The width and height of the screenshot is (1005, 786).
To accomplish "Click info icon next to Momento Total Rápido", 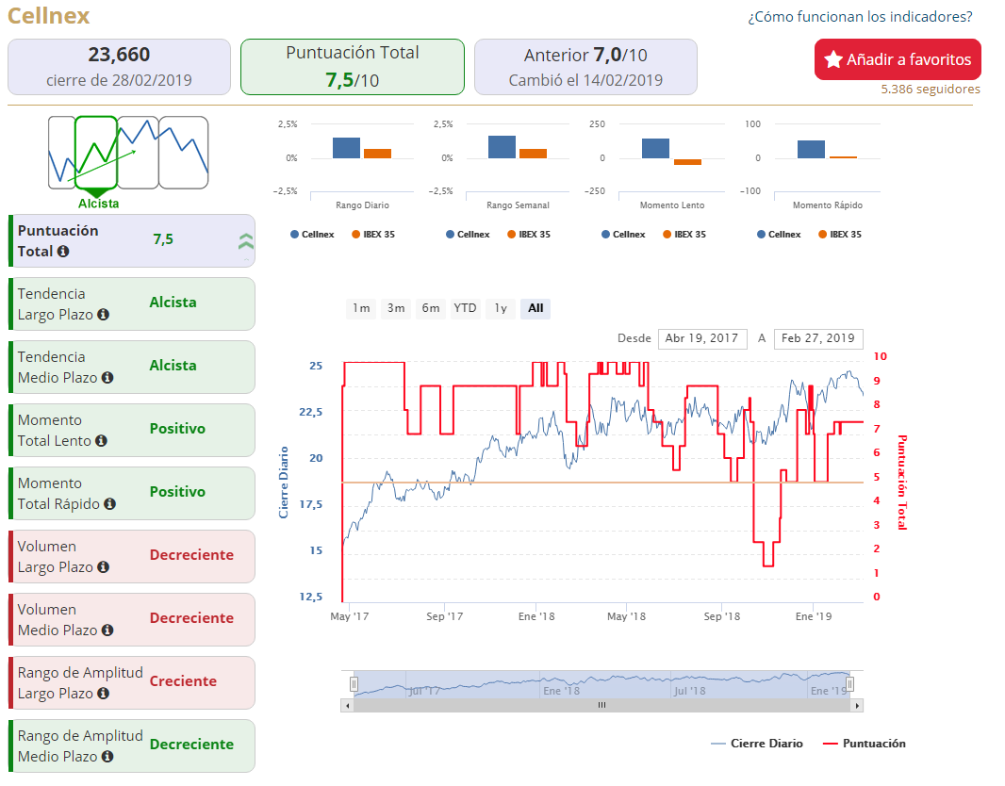I will 110,504.
